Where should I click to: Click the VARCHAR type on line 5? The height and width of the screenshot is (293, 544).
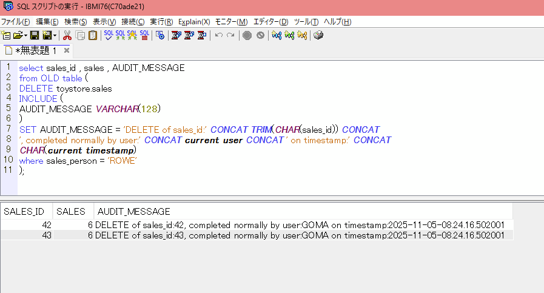tap(117, 109)
